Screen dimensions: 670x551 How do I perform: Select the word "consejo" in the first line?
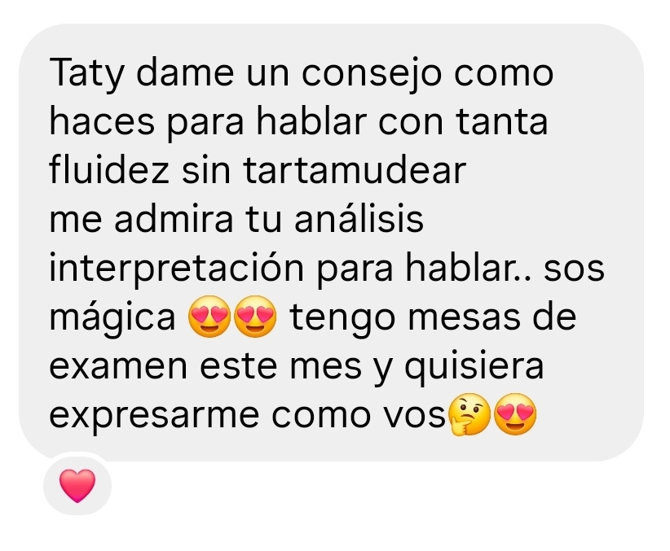[372, 73]
